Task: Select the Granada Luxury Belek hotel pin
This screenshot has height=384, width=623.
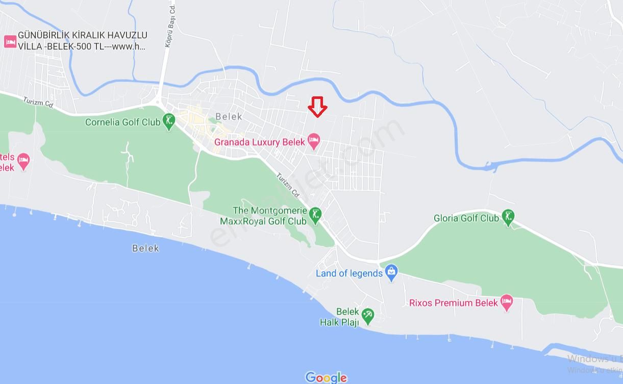Action: tap(313, 141)
